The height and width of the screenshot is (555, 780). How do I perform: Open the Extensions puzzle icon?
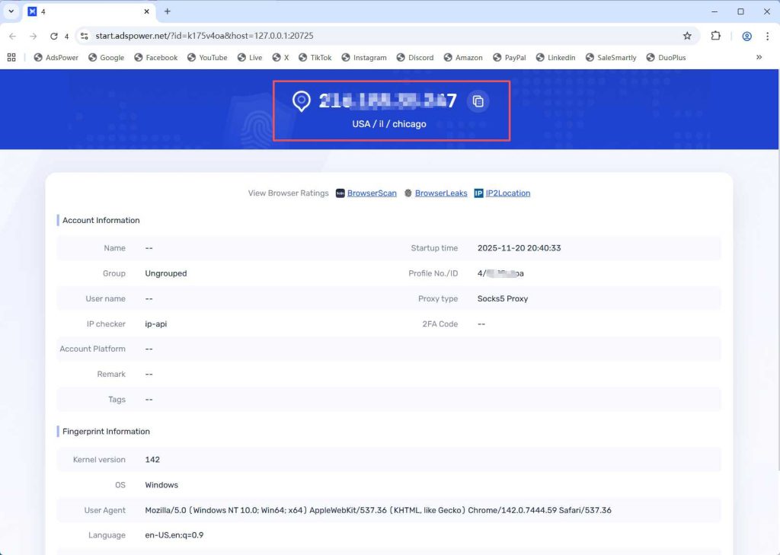pos(715,36)
